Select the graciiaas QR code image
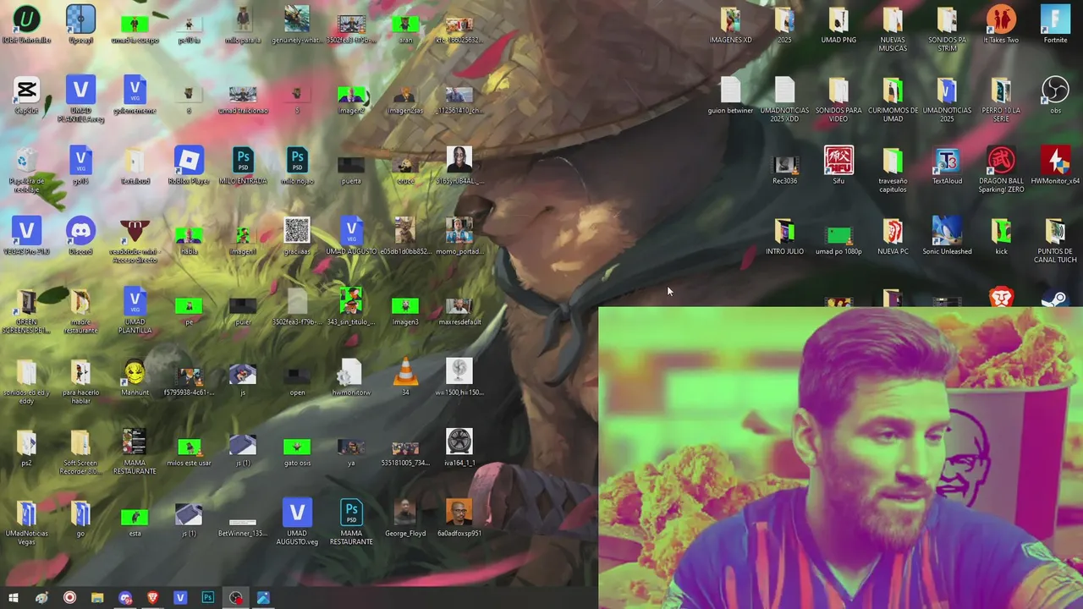 click(x=297, y=236)
